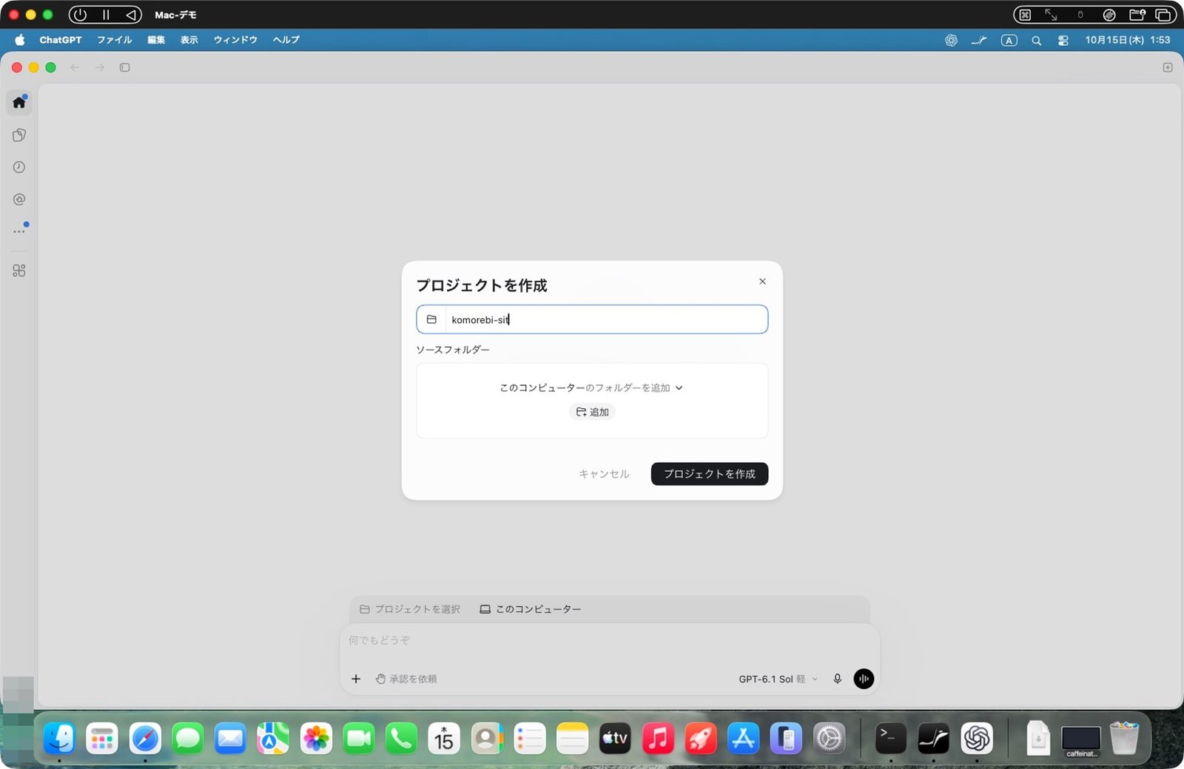Expand the このコンピューター folder source dropdown
Image resolution: width=1184 pixels, height=769 pixels.
tap(591, 387)
